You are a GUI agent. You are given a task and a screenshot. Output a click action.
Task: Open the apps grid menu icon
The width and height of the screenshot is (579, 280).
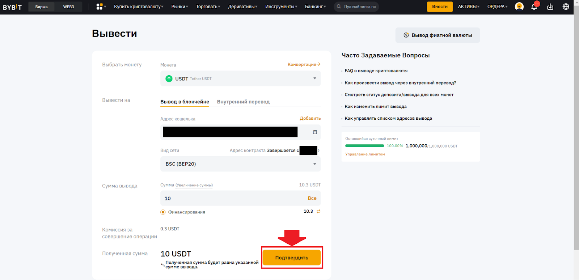100,7
